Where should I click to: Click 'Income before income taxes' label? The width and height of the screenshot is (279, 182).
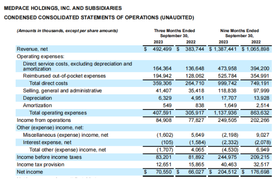pyautogui.click(x=49, y=157)
